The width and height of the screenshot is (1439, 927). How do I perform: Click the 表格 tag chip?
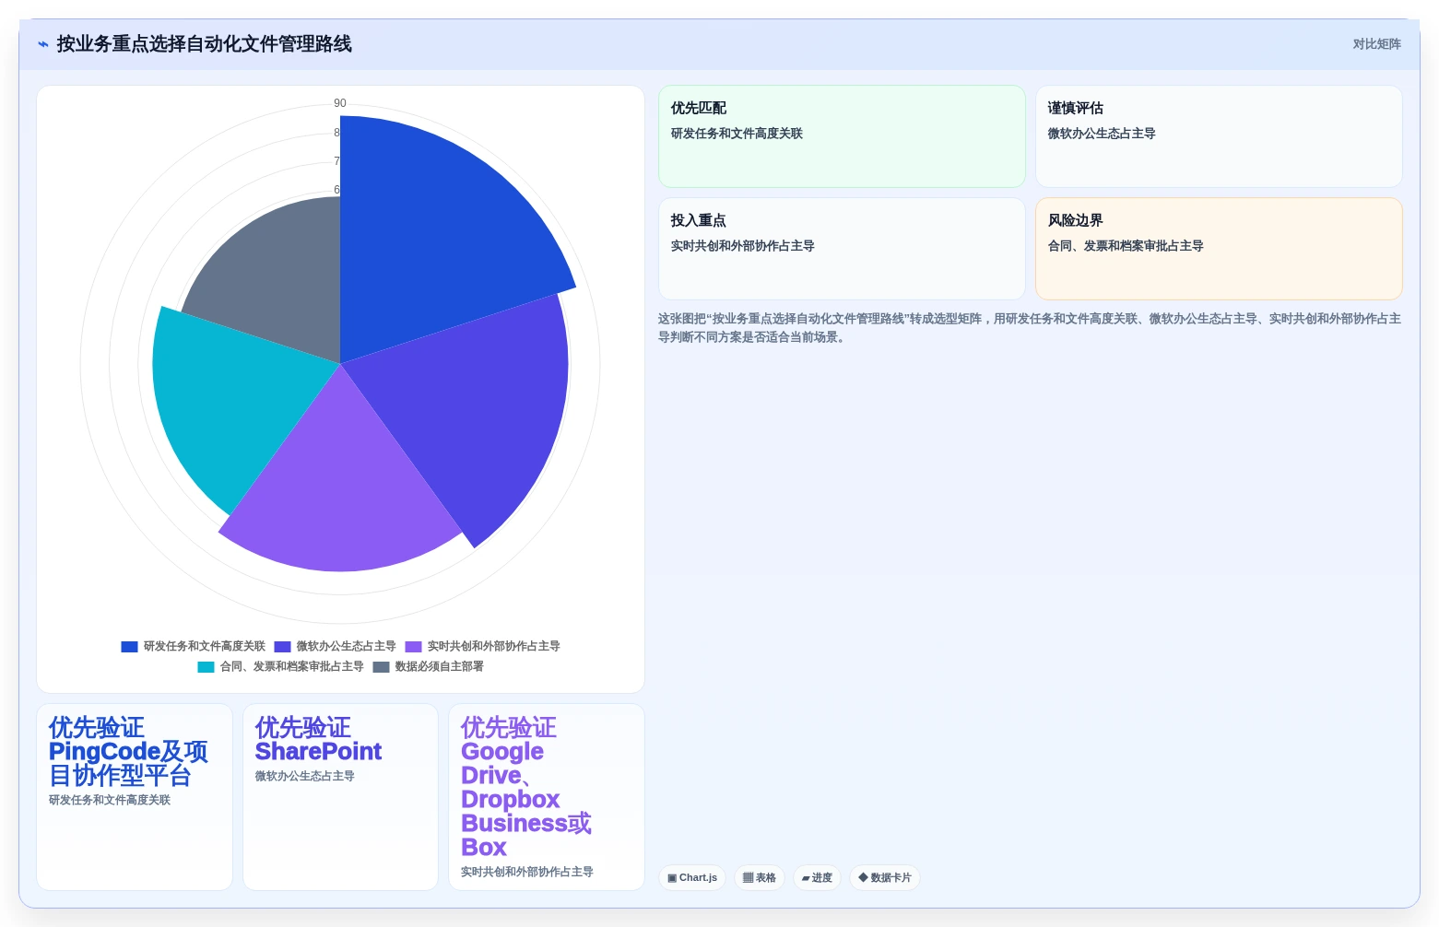tap(760, 878)
